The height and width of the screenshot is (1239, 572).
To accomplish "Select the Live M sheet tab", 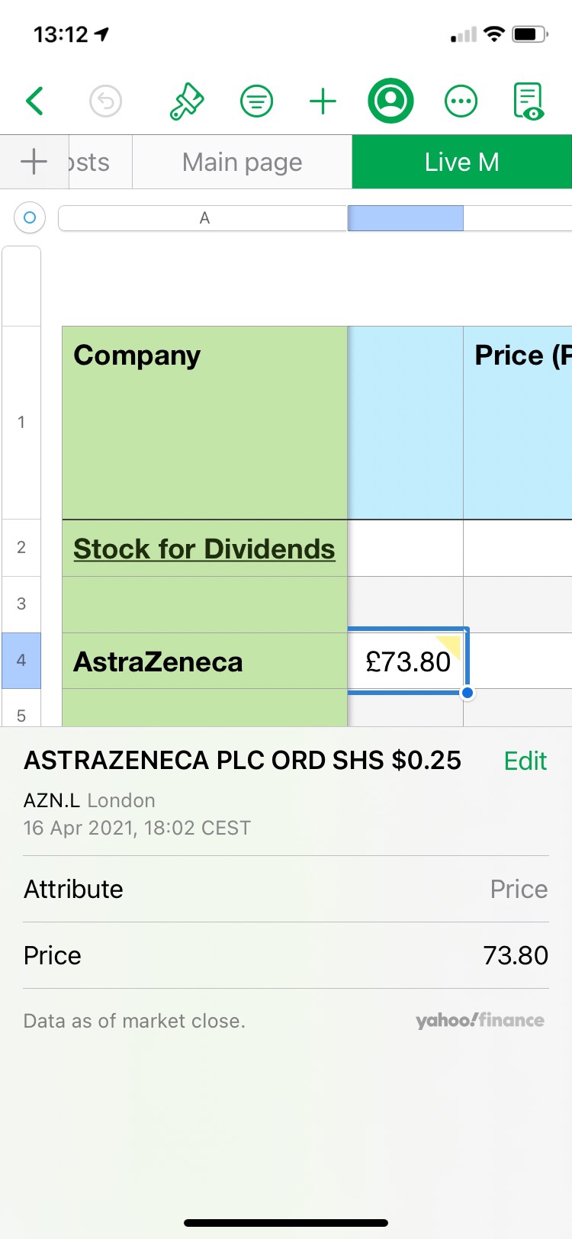I will 461,162.
